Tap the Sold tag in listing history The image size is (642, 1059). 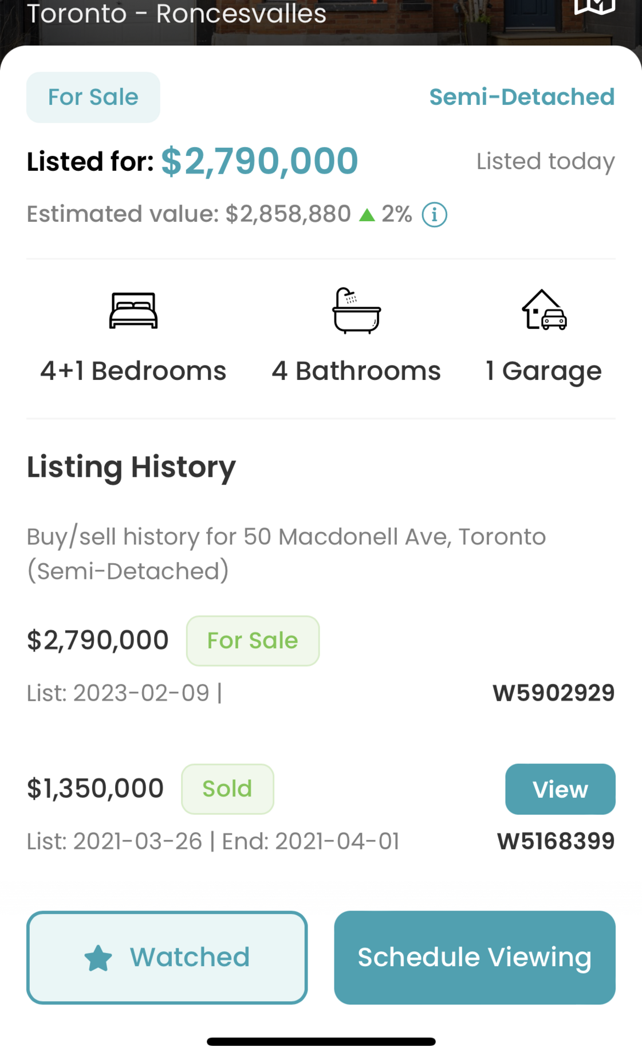[227, 789]
